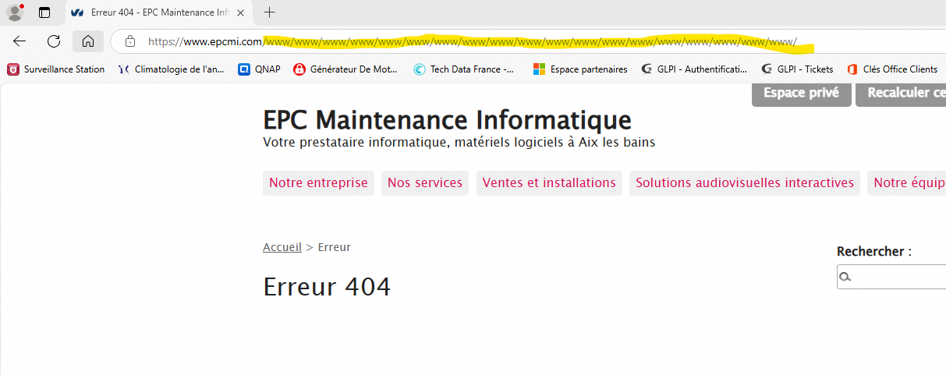Open the profile avatar icon
946x375 pixels.
coord(15,12)
